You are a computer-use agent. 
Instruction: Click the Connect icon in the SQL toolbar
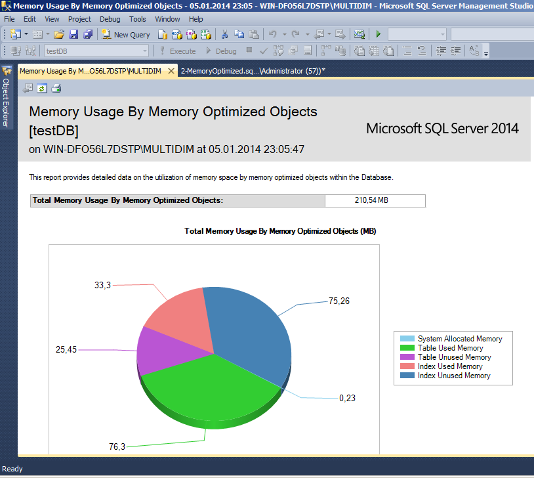point(16,51)
